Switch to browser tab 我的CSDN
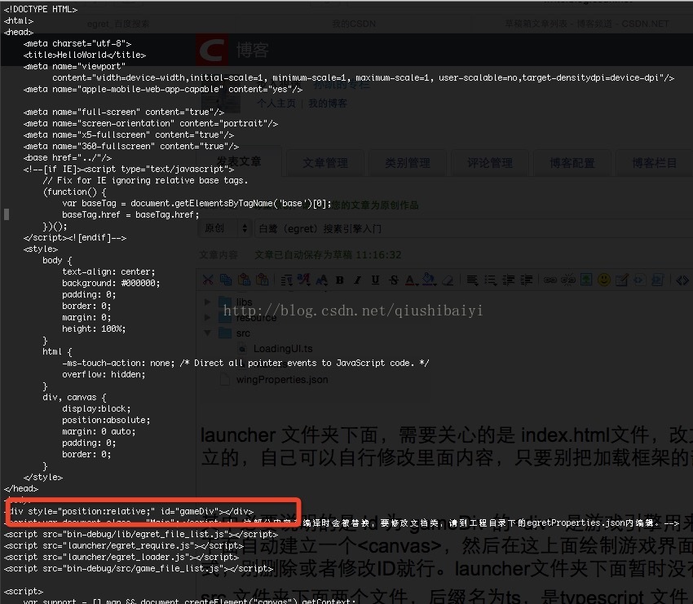Screen dimensions: 693x604 click(354, 24)
